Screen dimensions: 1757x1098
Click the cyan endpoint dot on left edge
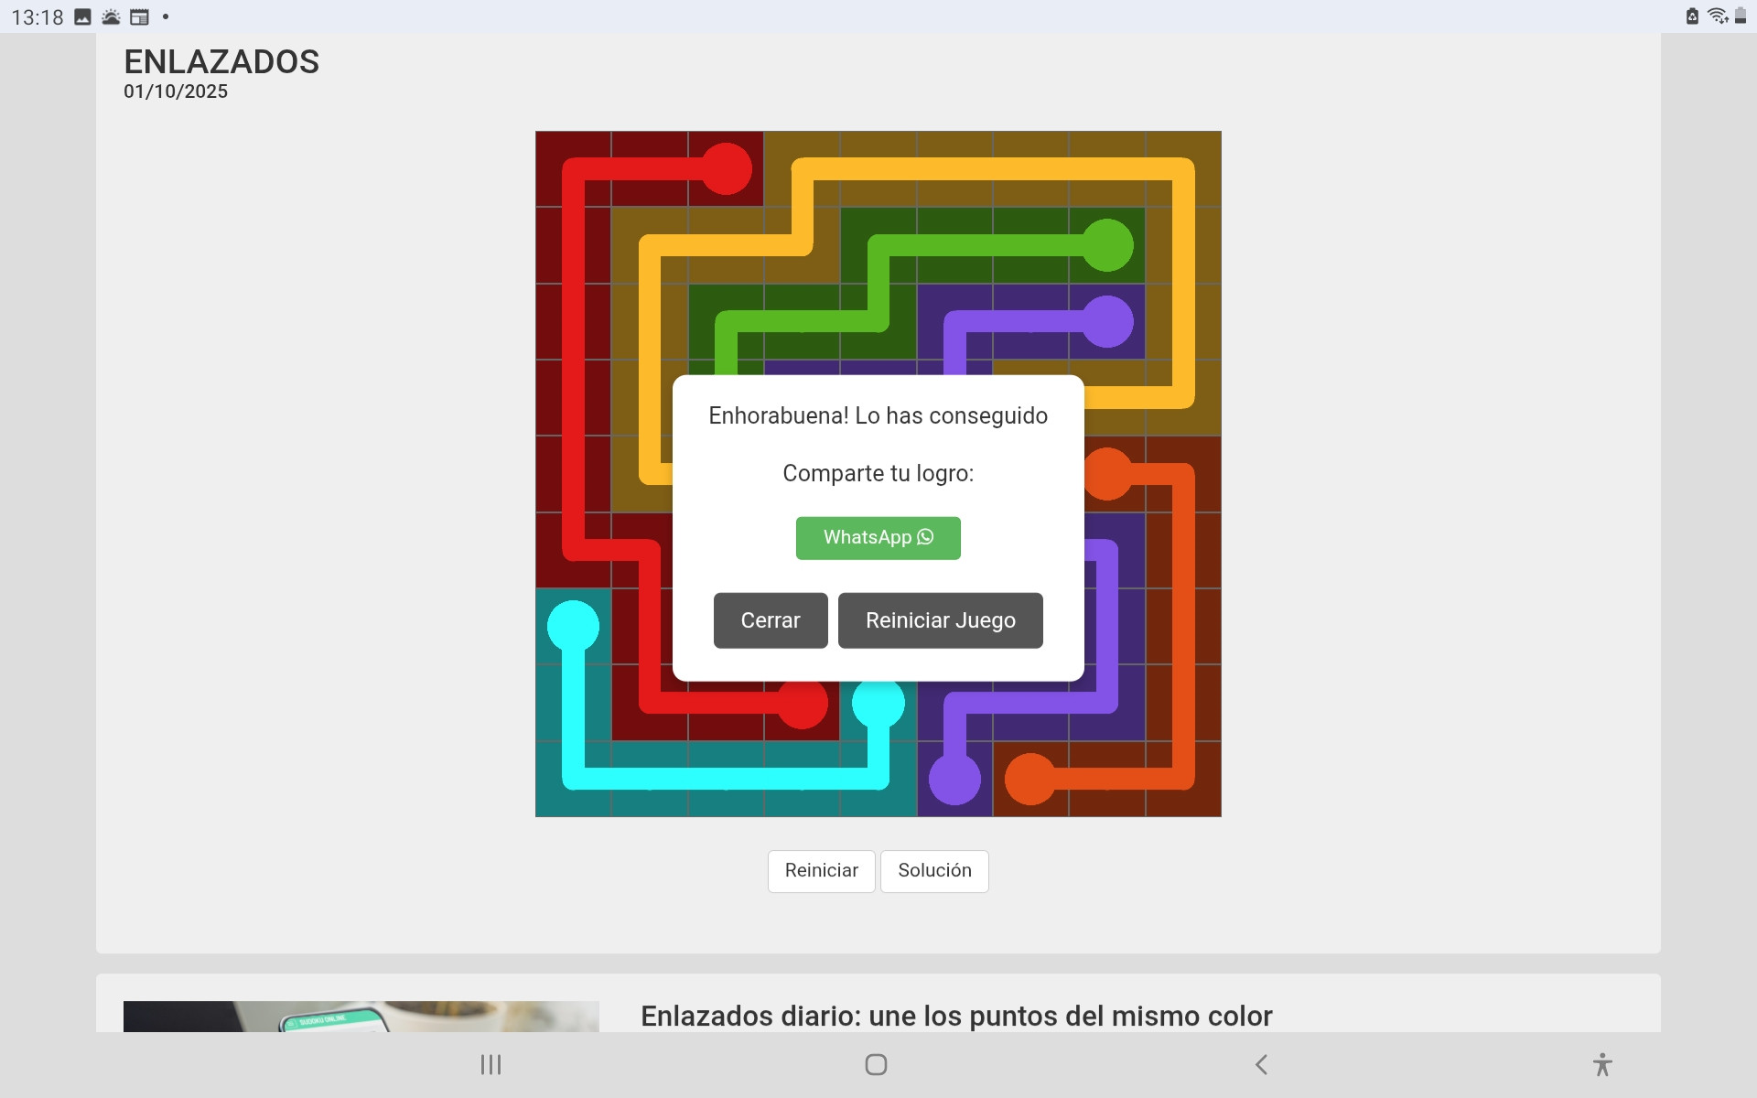pos(573,626)
